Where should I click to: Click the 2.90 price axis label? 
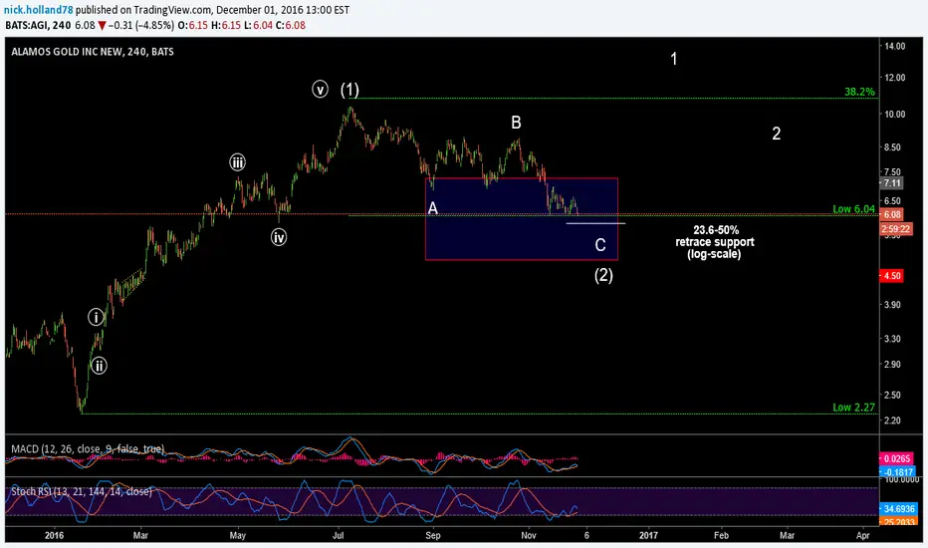point(892,365)
